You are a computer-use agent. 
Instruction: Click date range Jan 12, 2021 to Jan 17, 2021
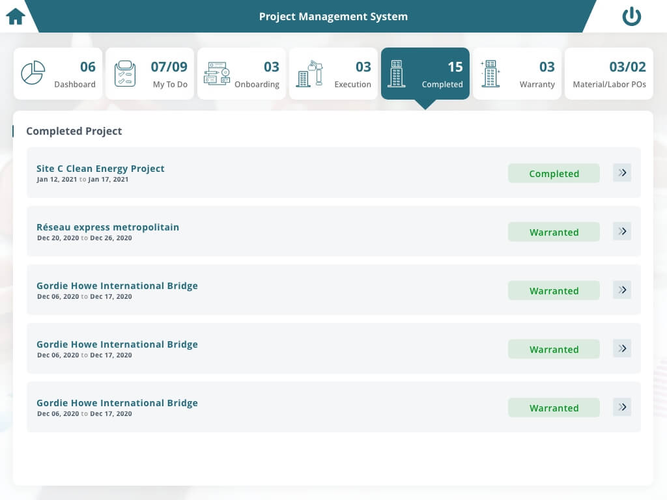pyautogui.click(x=83, y=180)
